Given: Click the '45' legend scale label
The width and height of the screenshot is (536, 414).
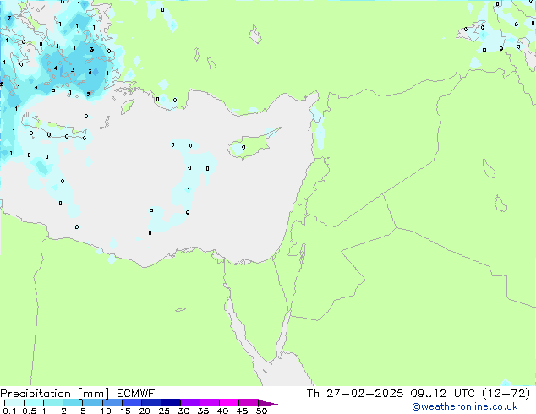Looking at the screenshot, I should (242, 411).
